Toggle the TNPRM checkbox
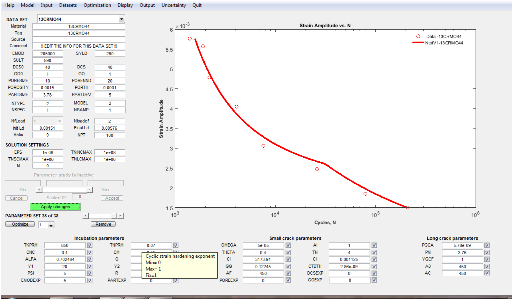 point(176,245)
